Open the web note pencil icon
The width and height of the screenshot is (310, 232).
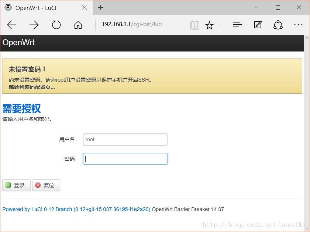[258, 25]
